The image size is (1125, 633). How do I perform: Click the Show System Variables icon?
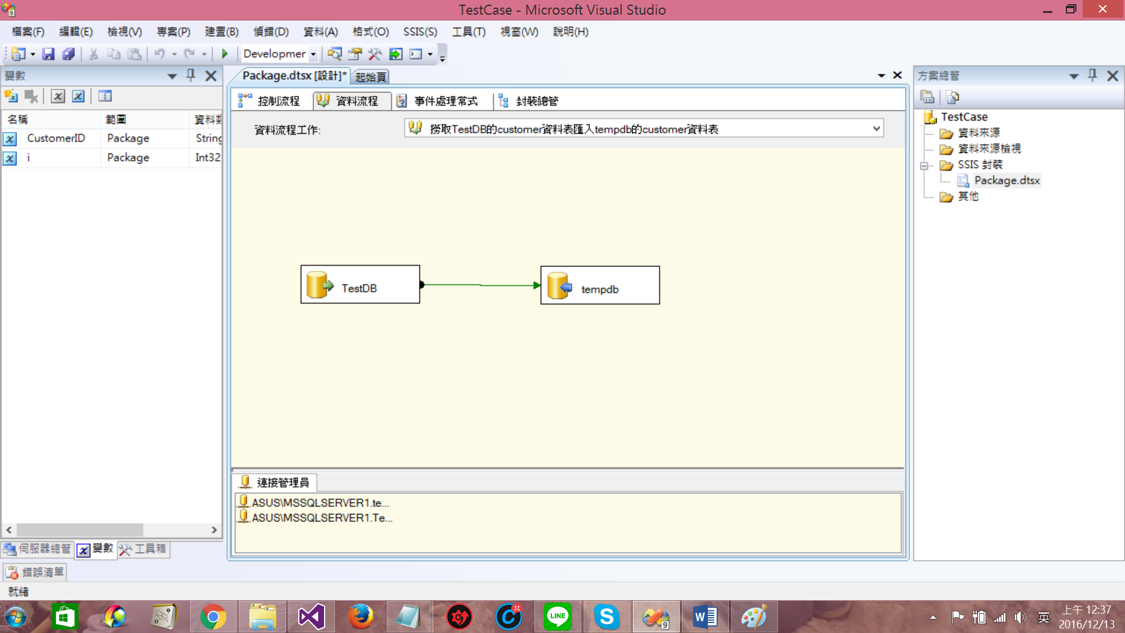point(57,96)
